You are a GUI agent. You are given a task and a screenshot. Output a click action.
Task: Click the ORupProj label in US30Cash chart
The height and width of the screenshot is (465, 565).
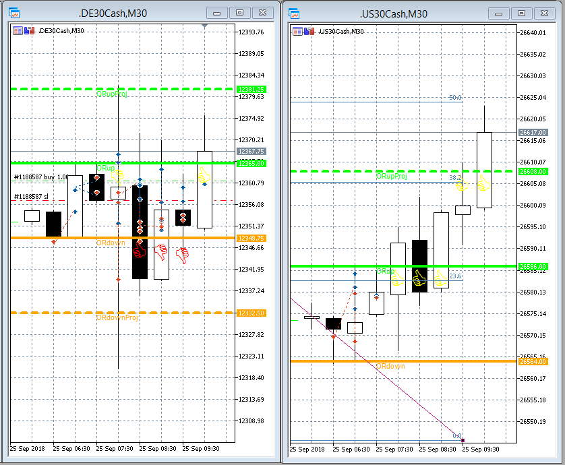[x=392, y=176]
